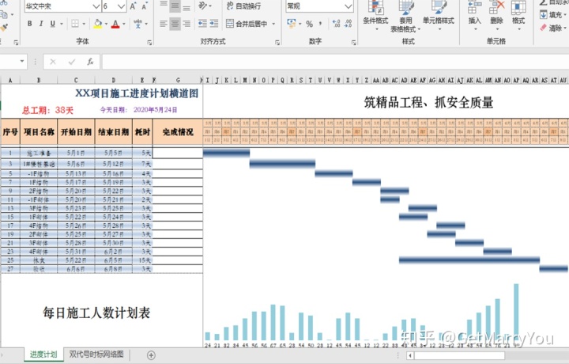This screenshot has height=364, width=569.
Task: Decrease font size with the small A
Action: (145, 6)
